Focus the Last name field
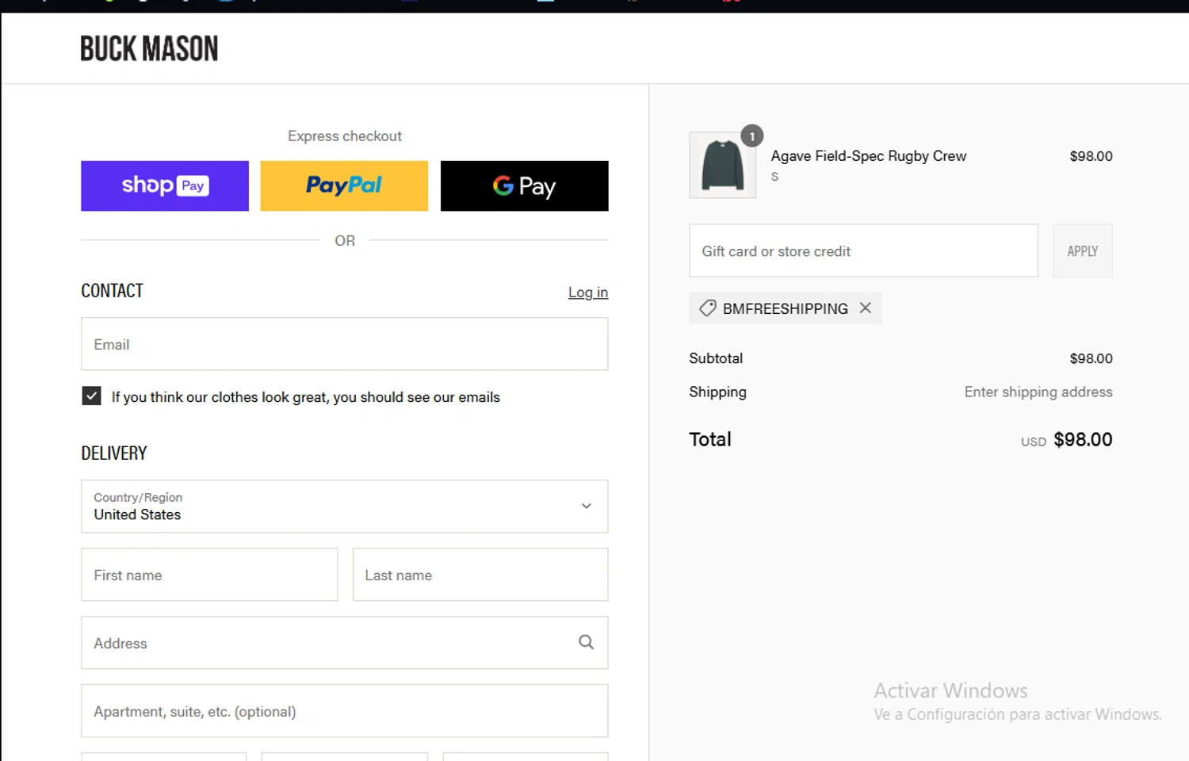 tap(480, 575)
